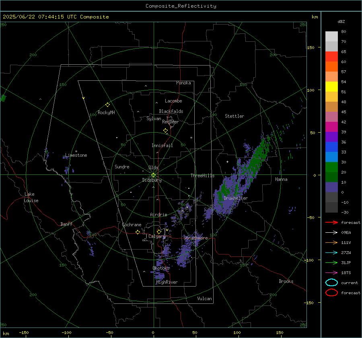The width and height of the screenshot is (362, 338).
Task: Click the red 'forecast' ellipse legend icon
Action: click(x=331, y=293)
